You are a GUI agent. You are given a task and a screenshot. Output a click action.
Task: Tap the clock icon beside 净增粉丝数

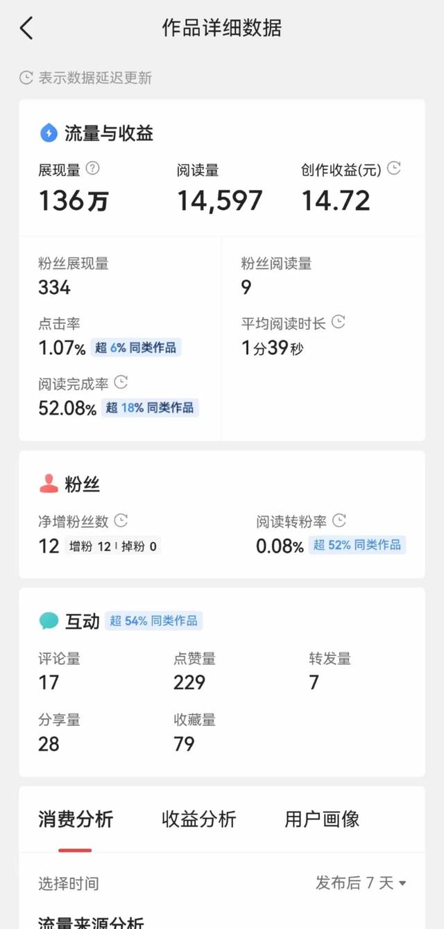click(121, 520)
